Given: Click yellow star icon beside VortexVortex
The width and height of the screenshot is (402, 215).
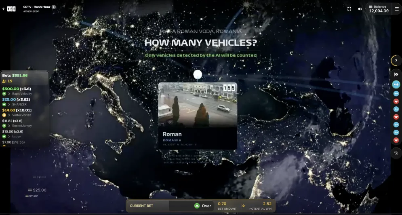Looking at the screenshot, I should click(x=4, y=115).
